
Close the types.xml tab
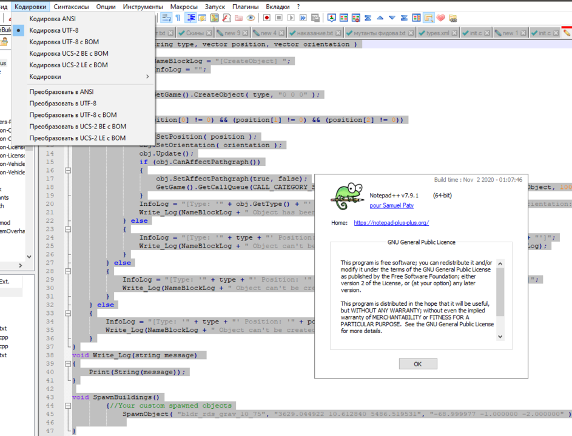(454, 33)
